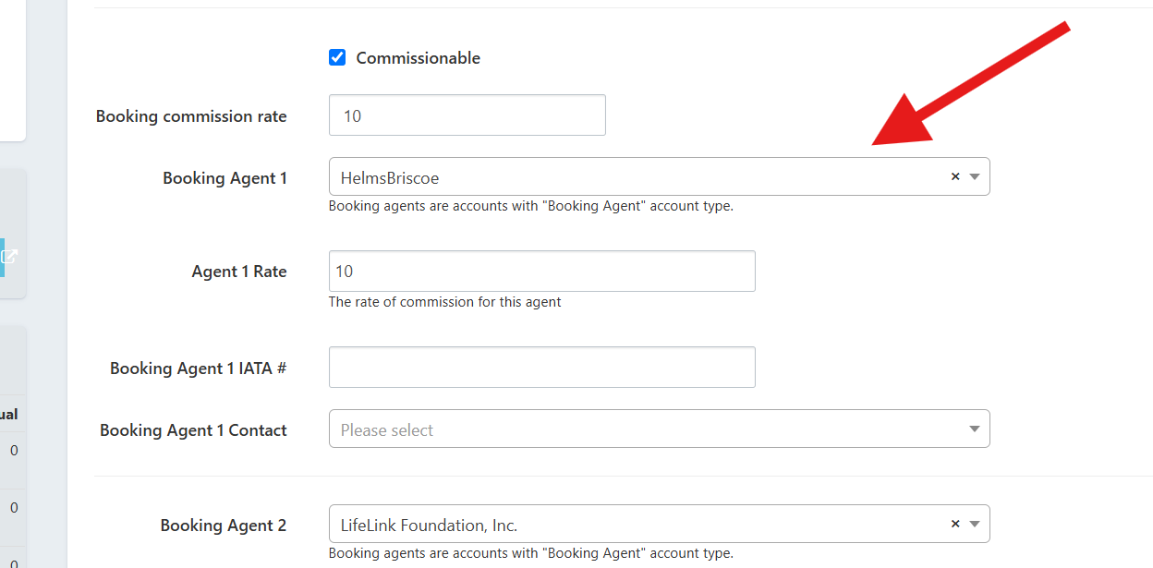Expand the Booking Agent 2 dropdown arrow
The width and height of the screenshot is (1153, 568).
tap(975, 524)
